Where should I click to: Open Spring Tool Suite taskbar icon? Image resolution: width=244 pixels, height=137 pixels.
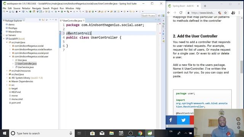(x=150, y=133)
